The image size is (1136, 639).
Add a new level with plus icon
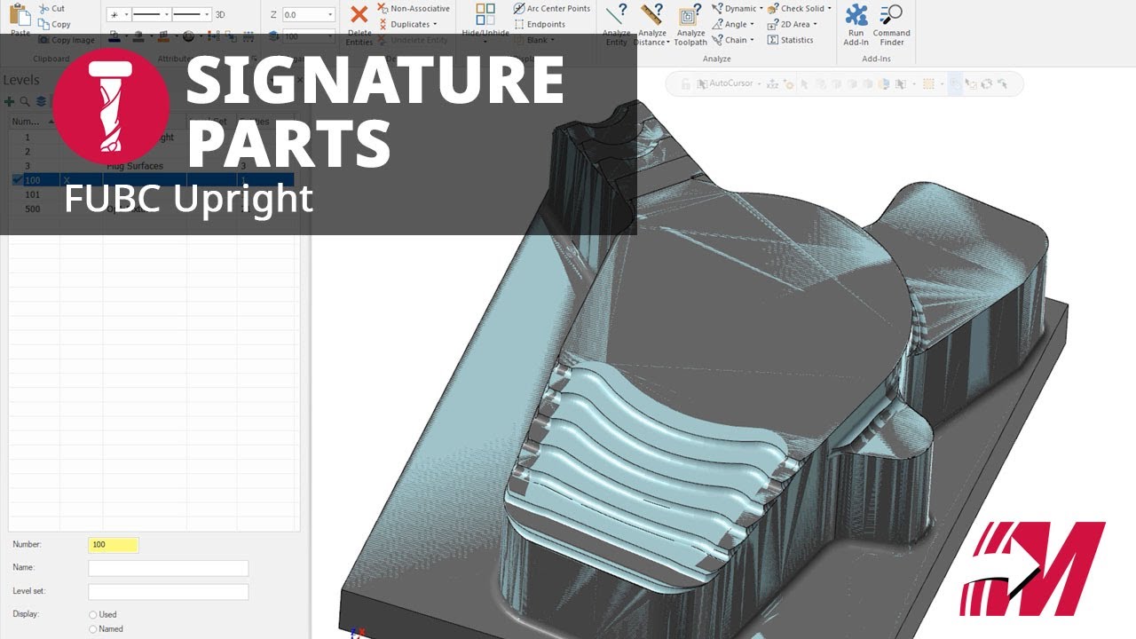pos(10,102)
